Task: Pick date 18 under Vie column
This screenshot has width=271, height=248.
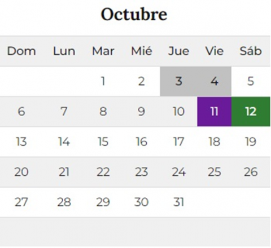Action: click(x=215, y=141)
